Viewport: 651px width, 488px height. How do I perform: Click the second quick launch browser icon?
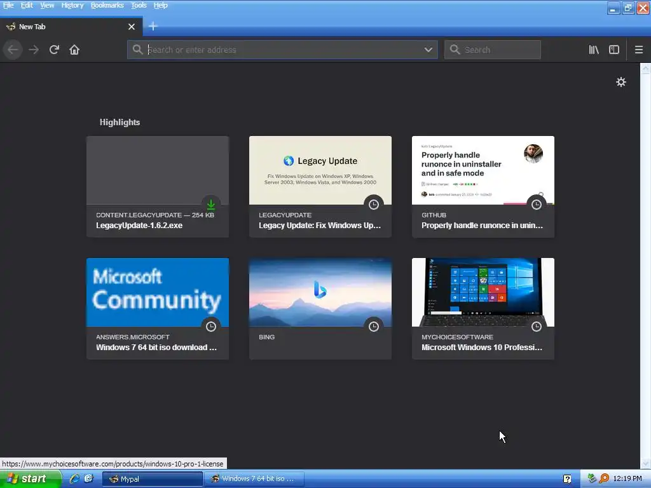89,478
